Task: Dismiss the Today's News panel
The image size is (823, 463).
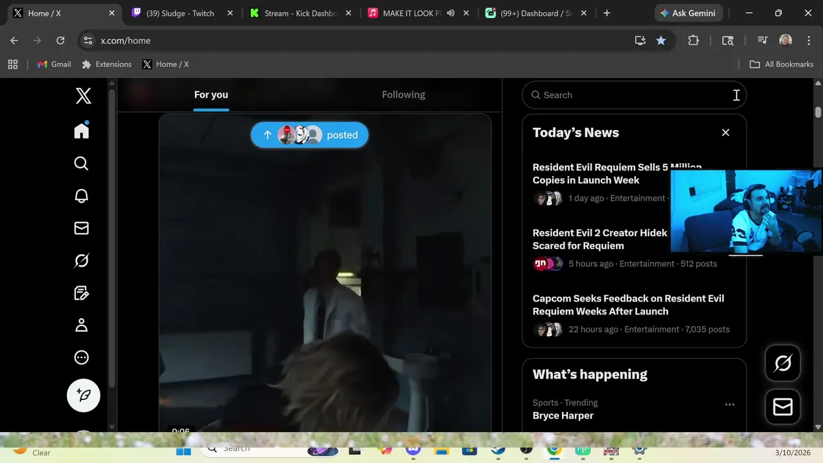Action: [x=725, y=132]
